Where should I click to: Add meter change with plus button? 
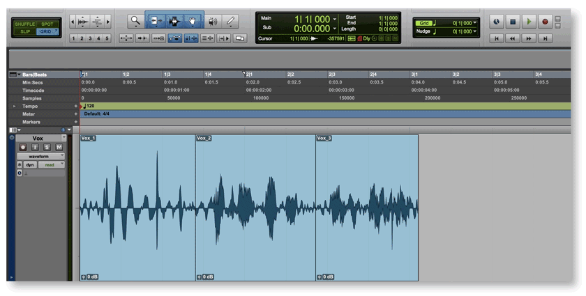point(76,114)
